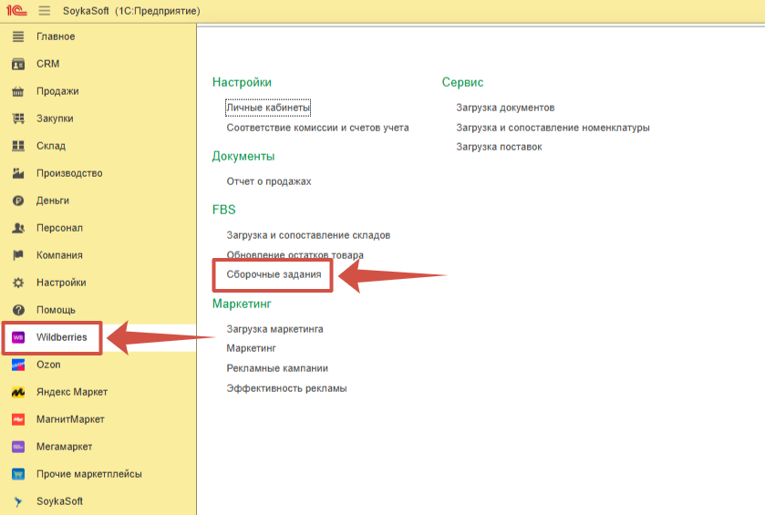Open Эффективность рекламы link
The height and width of the screenshot is (515, 765).
coord(286,388)
